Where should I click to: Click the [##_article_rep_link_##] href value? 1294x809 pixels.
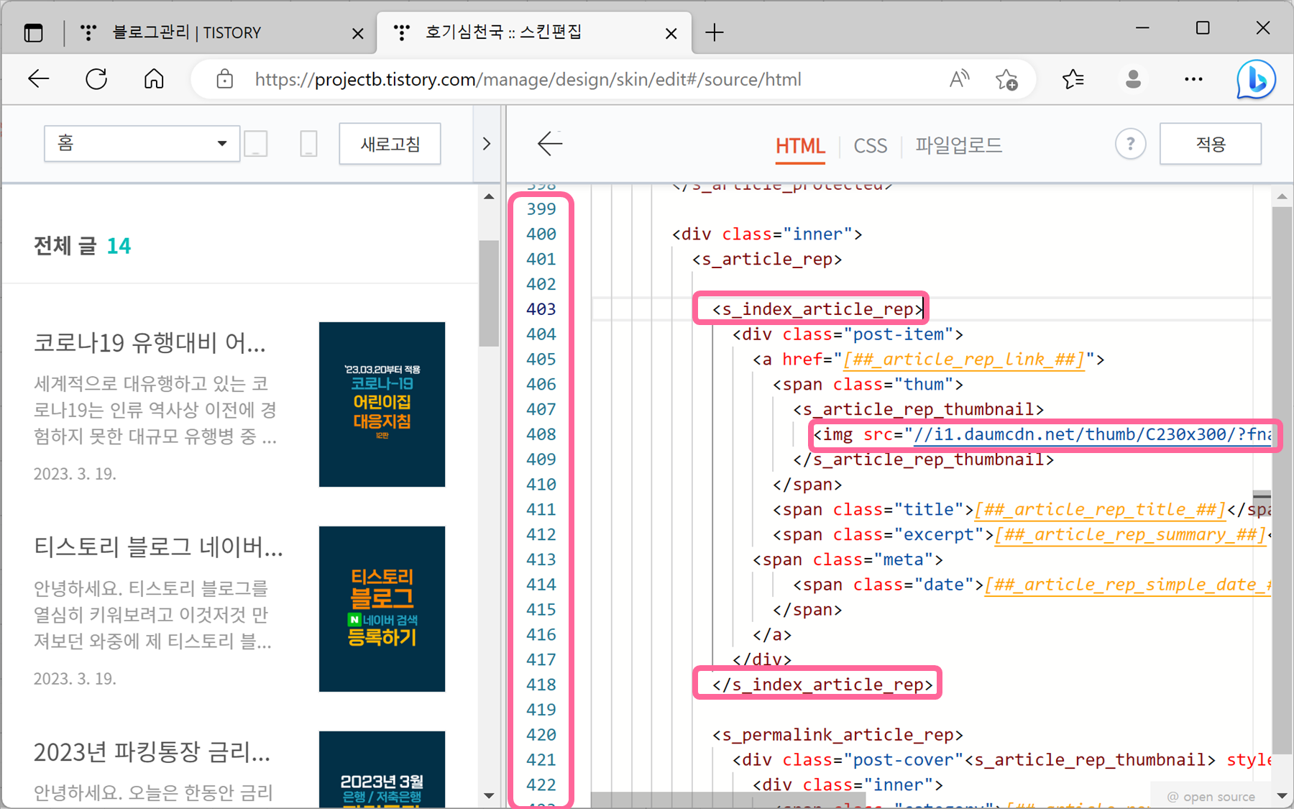(x=963, y=359)
